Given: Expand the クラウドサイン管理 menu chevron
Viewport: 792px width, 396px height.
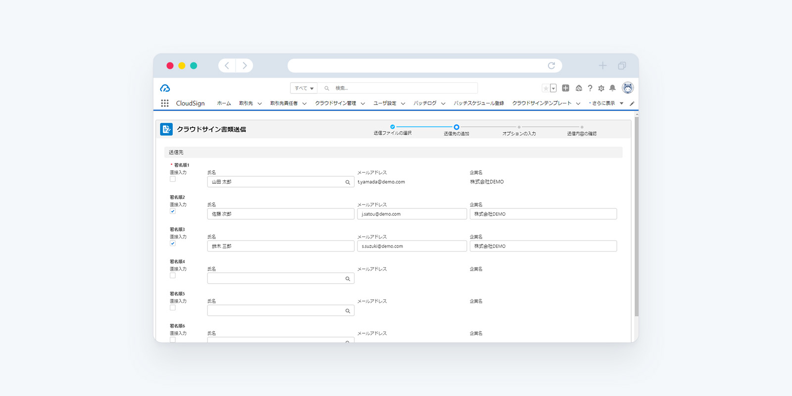Looking at the screenshot, I should 363,103.
